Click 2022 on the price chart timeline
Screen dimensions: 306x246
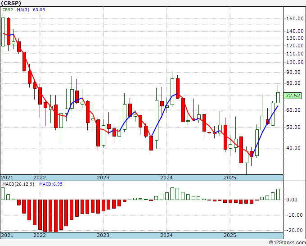(40, 178)
